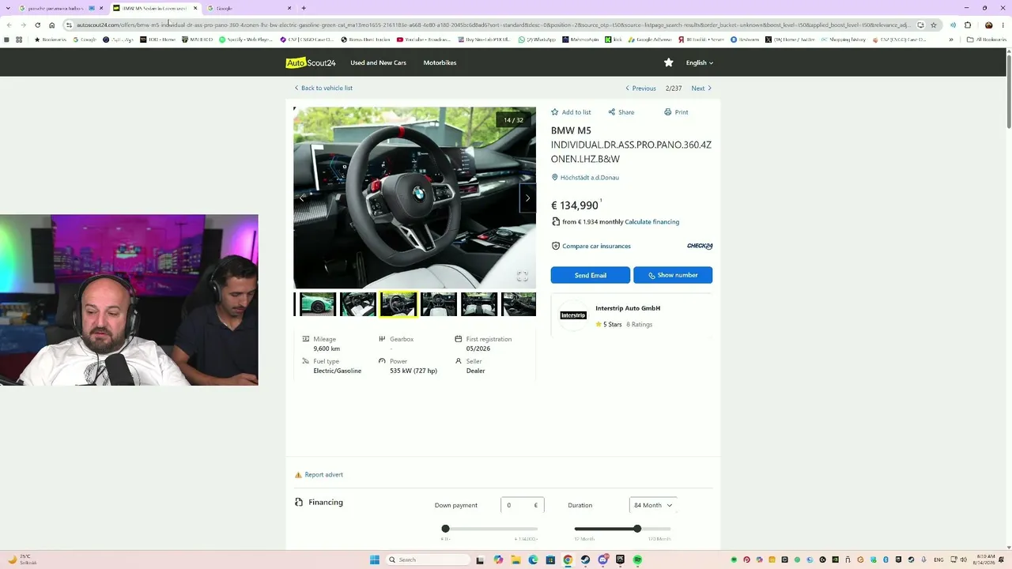This screenshot has height=569, width=1012.
Task: Click the Send Email button
Action: tap(591, 275)
